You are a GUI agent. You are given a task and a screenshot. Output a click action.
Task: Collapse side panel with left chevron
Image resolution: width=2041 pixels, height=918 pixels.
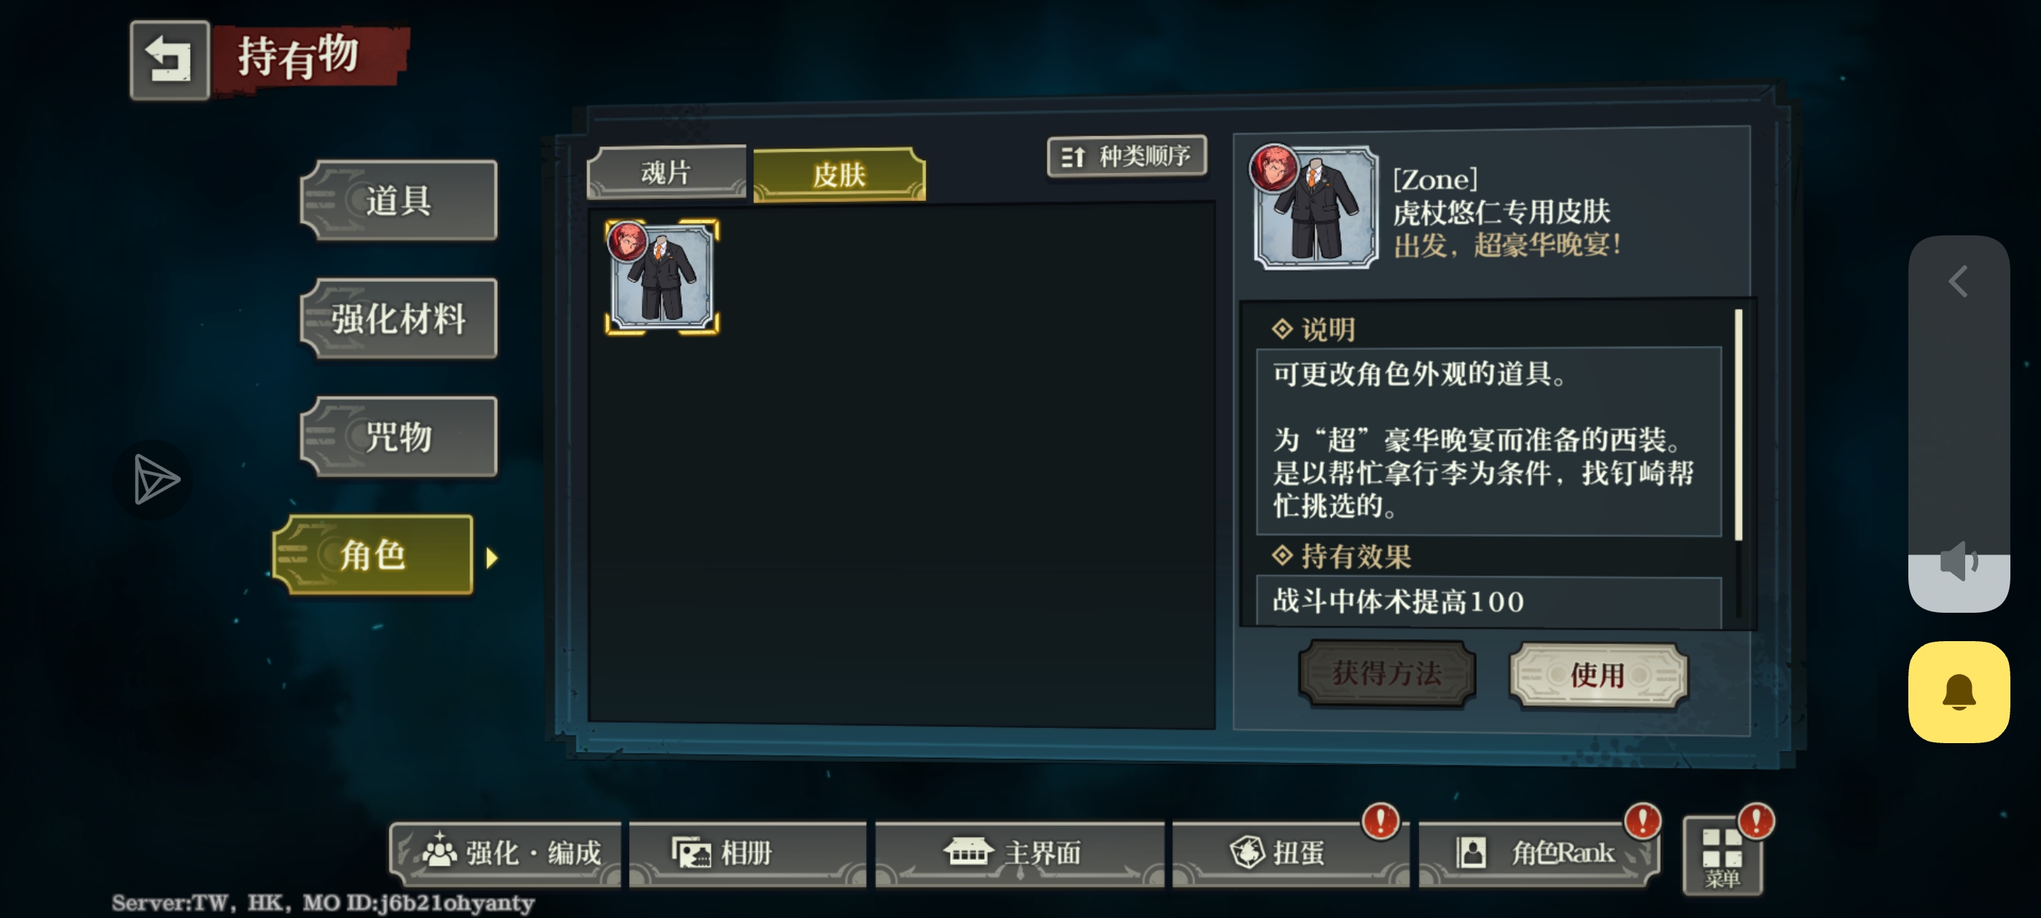pos(1959,281)
